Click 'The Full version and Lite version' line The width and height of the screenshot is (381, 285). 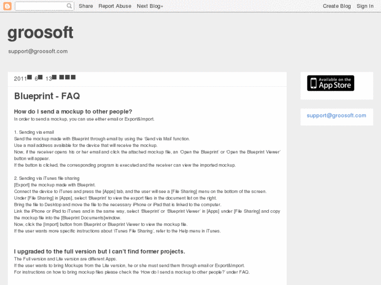pyautogui.click(x=64, y=259)
